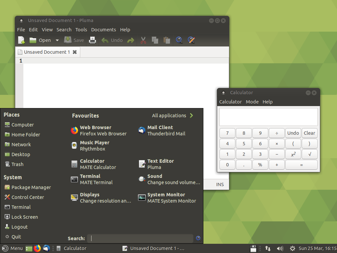Screen dimensions: 337x253
Task: Click the Find and Replace icon
Action: (191, 40)
